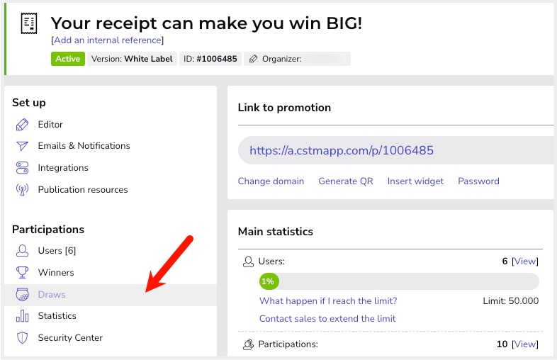Click the Editor pencil icon

[x=23, y=125]
